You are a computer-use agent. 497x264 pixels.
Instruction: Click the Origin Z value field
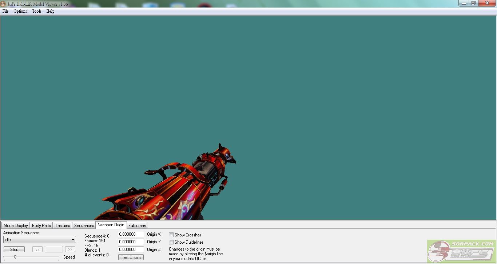pos(131,249)
